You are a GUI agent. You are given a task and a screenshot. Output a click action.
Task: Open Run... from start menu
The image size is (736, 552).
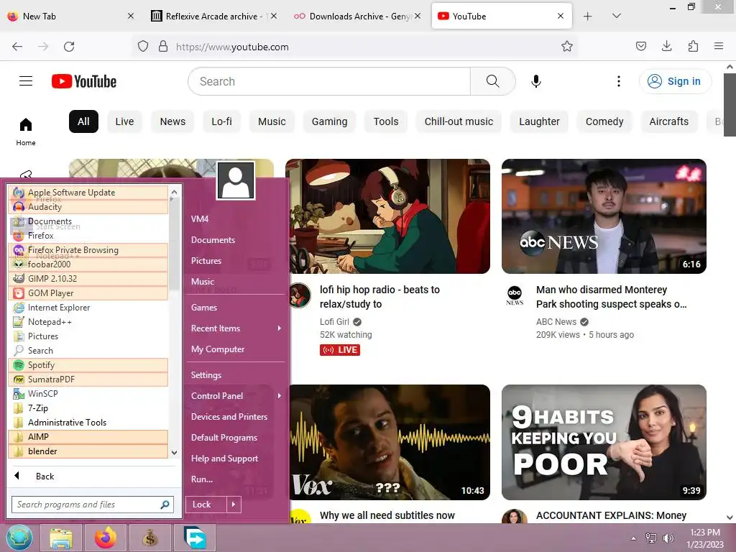click(x=202, y=479)
